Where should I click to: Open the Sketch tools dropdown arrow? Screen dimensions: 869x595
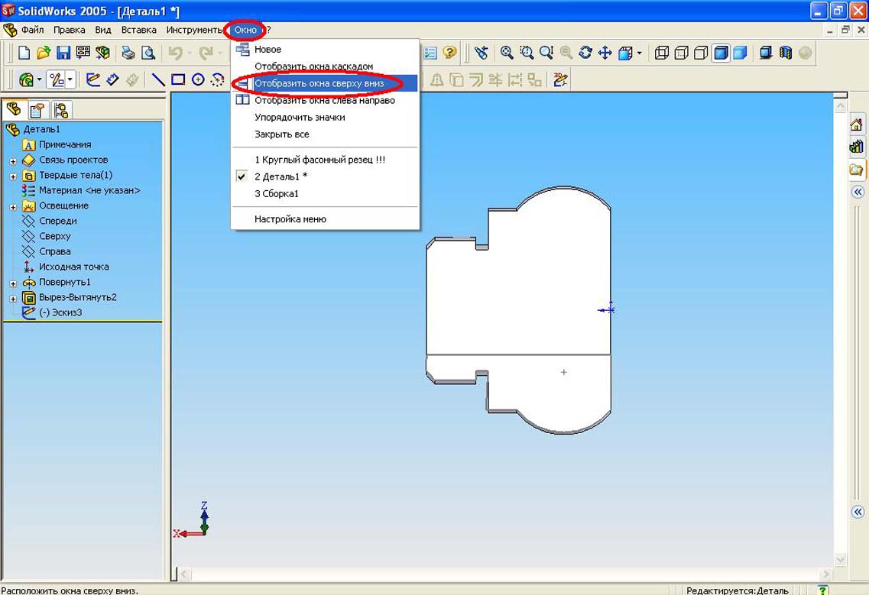70,80
